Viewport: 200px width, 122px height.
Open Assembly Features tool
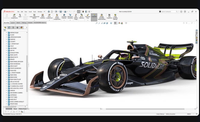(x=64, y=16)
